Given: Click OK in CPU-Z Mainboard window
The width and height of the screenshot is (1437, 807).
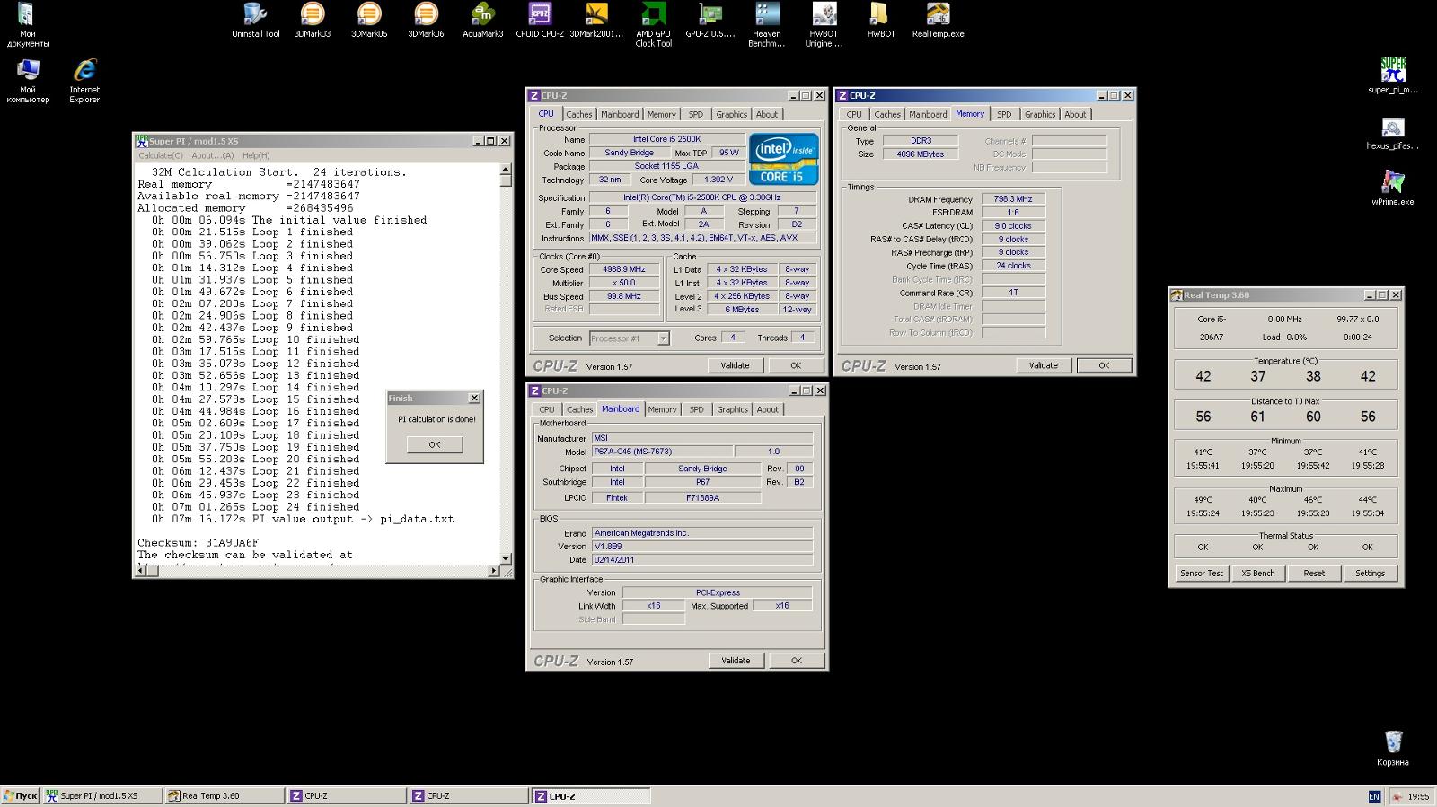Looking at the screenshot, I should (797, 661).
